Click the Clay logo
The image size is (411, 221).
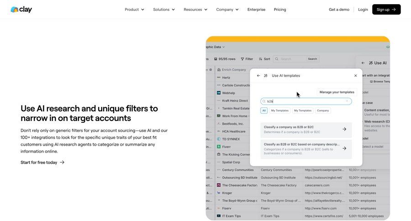click(x=21, y=10)
